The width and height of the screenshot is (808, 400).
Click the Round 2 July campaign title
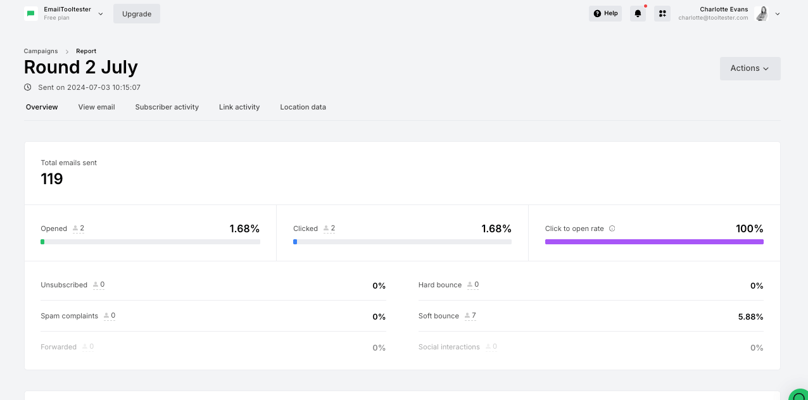click(x=81, y=67)
